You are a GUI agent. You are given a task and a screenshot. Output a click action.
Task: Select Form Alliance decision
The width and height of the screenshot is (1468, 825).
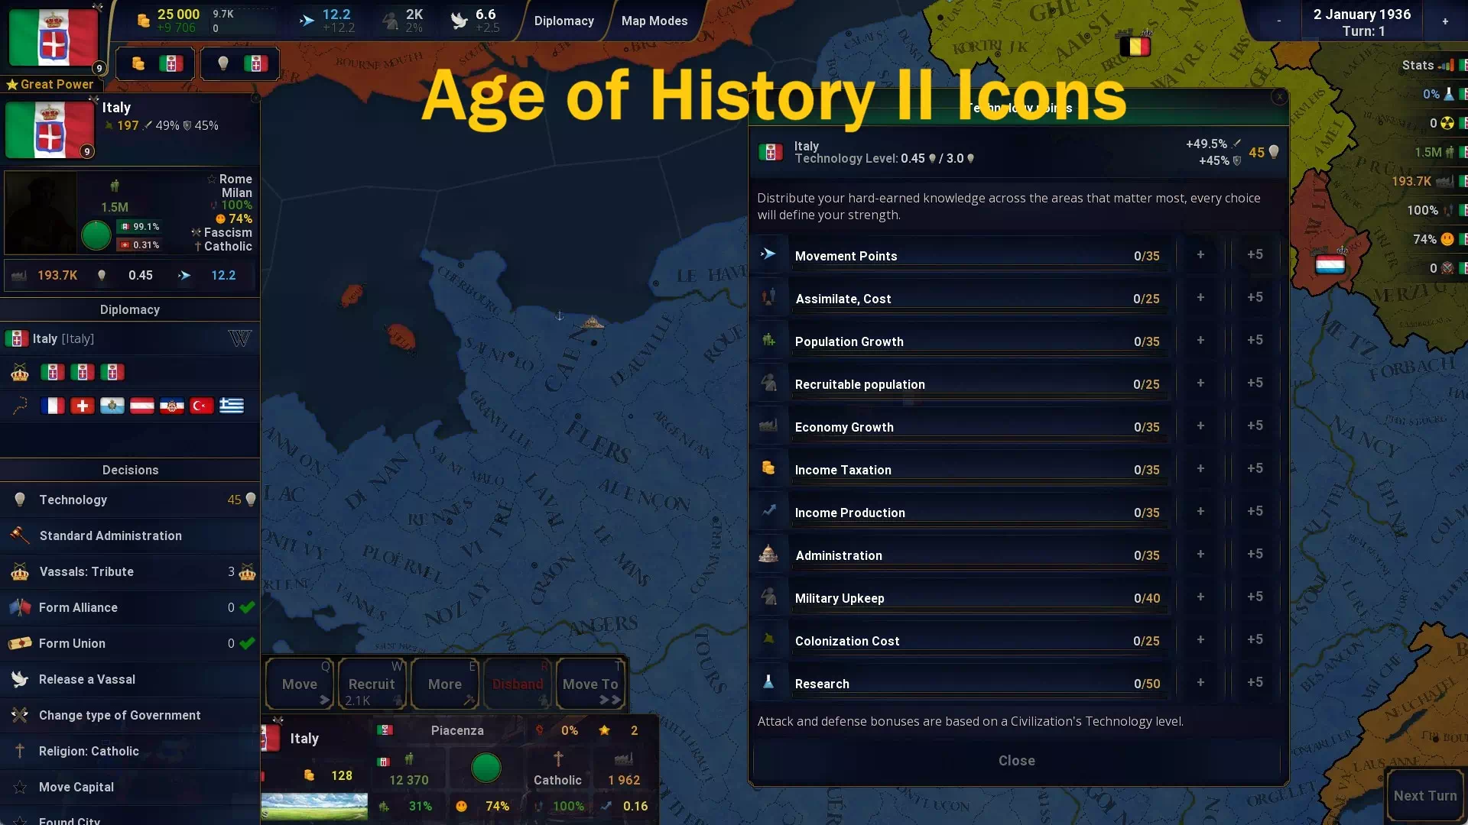[130, 607]
